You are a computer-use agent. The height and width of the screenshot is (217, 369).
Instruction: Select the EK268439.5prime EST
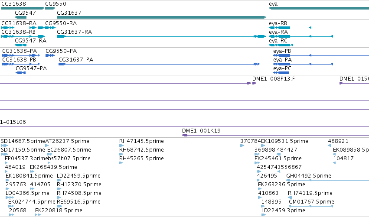pos(53,167)
